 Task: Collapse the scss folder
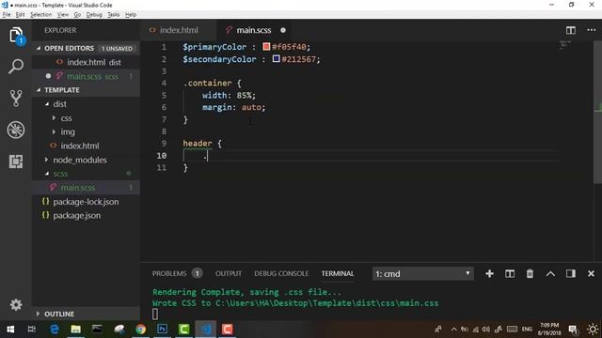(47, 174)
